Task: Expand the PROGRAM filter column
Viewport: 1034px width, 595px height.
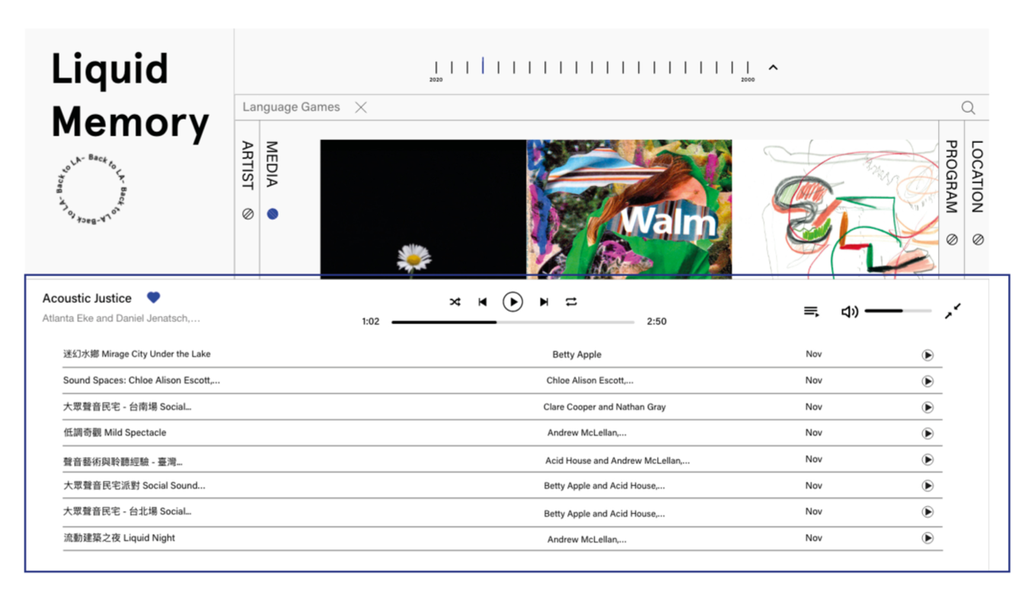Action: click(952, 238)
